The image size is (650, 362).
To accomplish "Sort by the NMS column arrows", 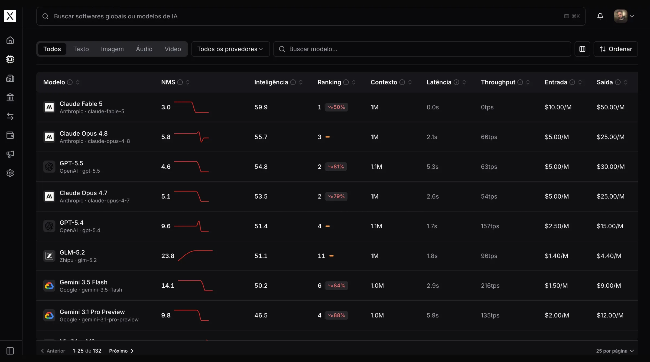I will pos(188,82).
